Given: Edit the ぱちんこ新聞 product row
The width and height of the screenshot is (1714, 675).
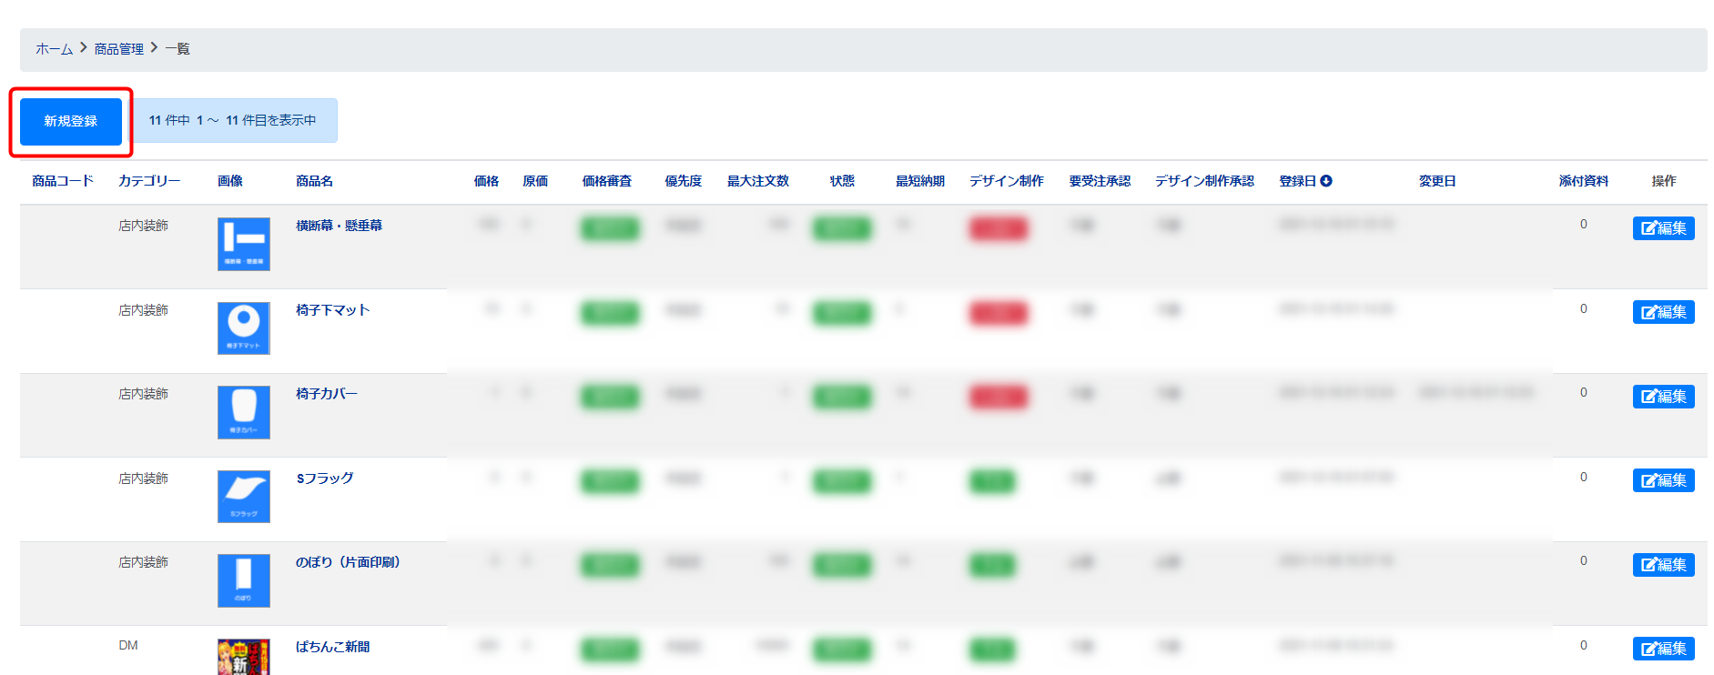Looking at the screenshot, I should pyautogui.click(x=1663, y=649).
